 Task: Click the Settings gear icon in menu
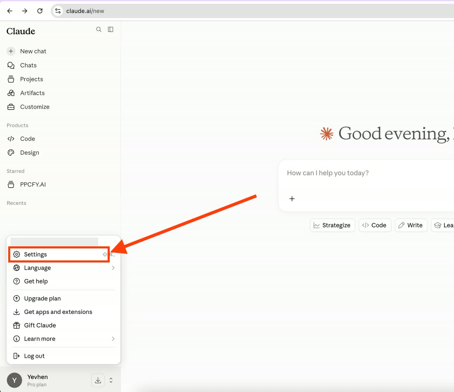coord(17,254)
